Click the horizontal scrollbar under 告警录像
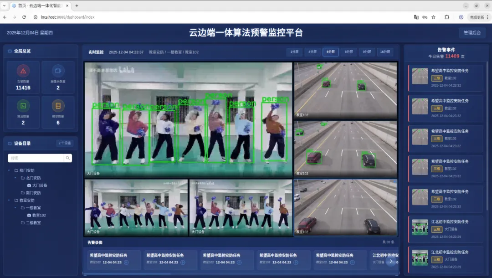492x278 pixels. pyautogui.click(x=128, y=274)
